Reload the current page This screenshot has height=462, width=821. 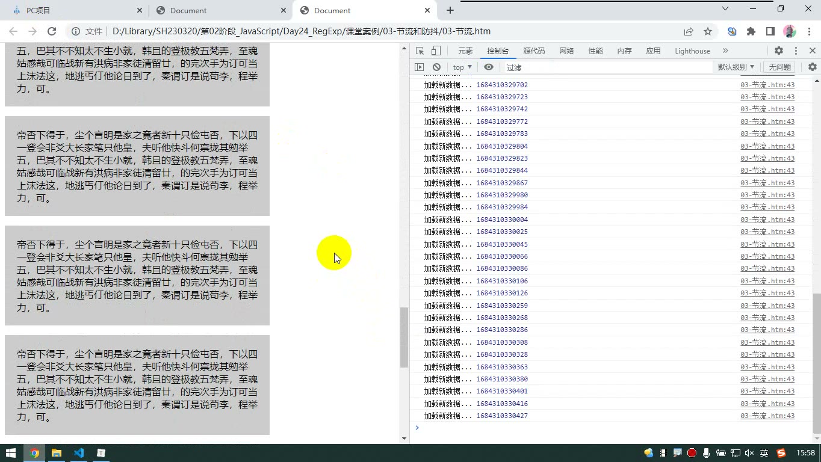[52, 31]
